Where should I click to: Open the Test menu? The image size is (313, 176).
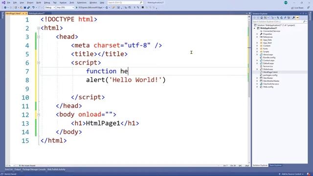(x=55, y=3)
